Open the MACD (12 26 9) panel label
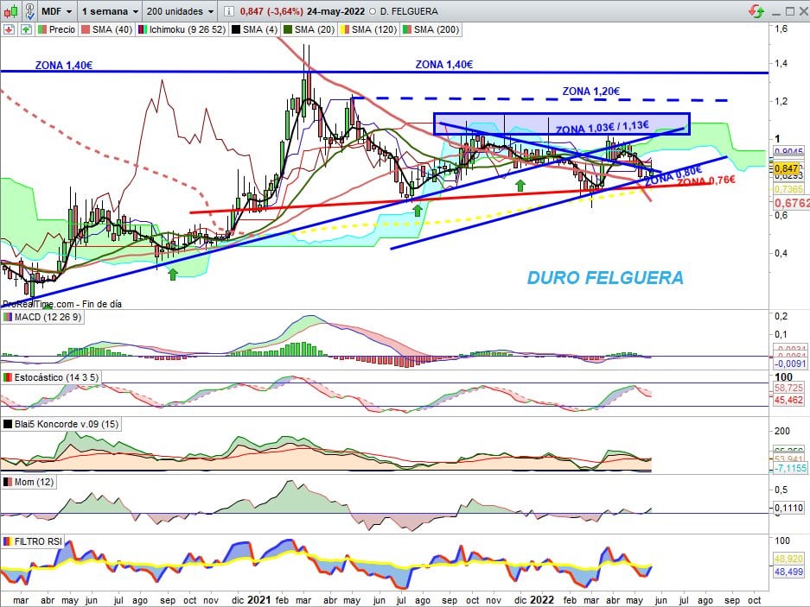Screen dimensions: 810x607 (x=43, y=317)
